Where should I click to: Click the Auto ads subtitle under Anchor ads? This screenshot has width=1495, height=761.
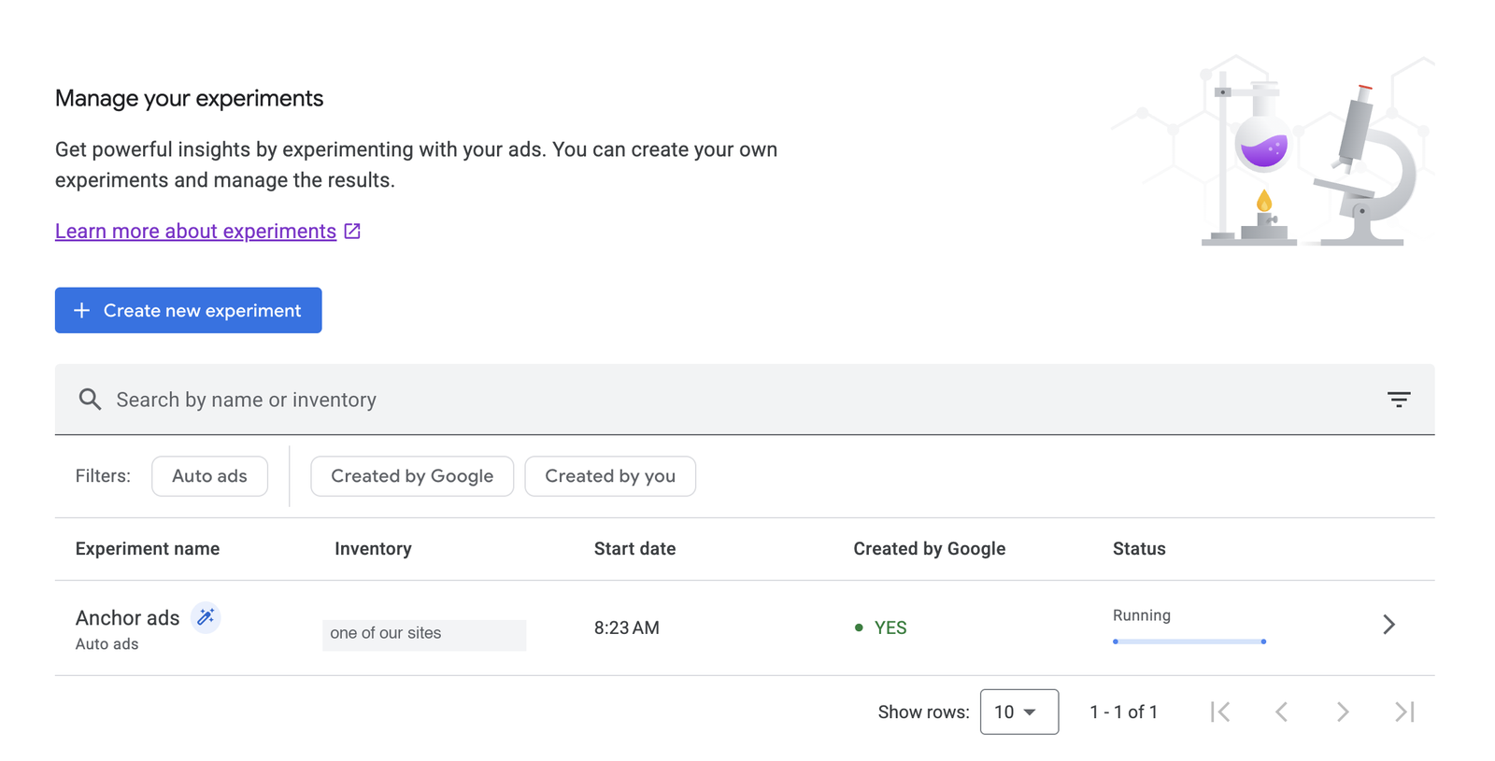point(107,644)
